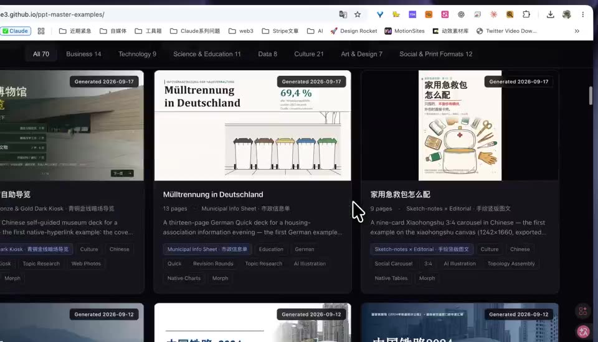Image resolution: width=598 pixels, height=342 pixels.
Task: Click the Native Charts tag
Action: (184, 278)
